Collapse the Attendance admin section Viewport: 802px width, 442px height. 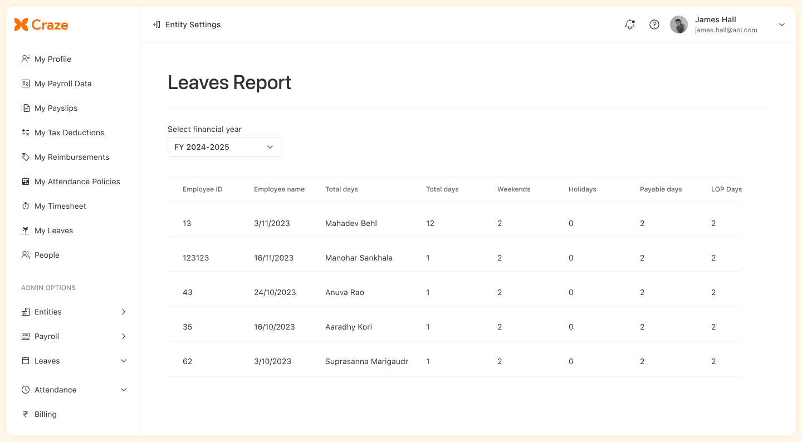(x=123, y=390)
